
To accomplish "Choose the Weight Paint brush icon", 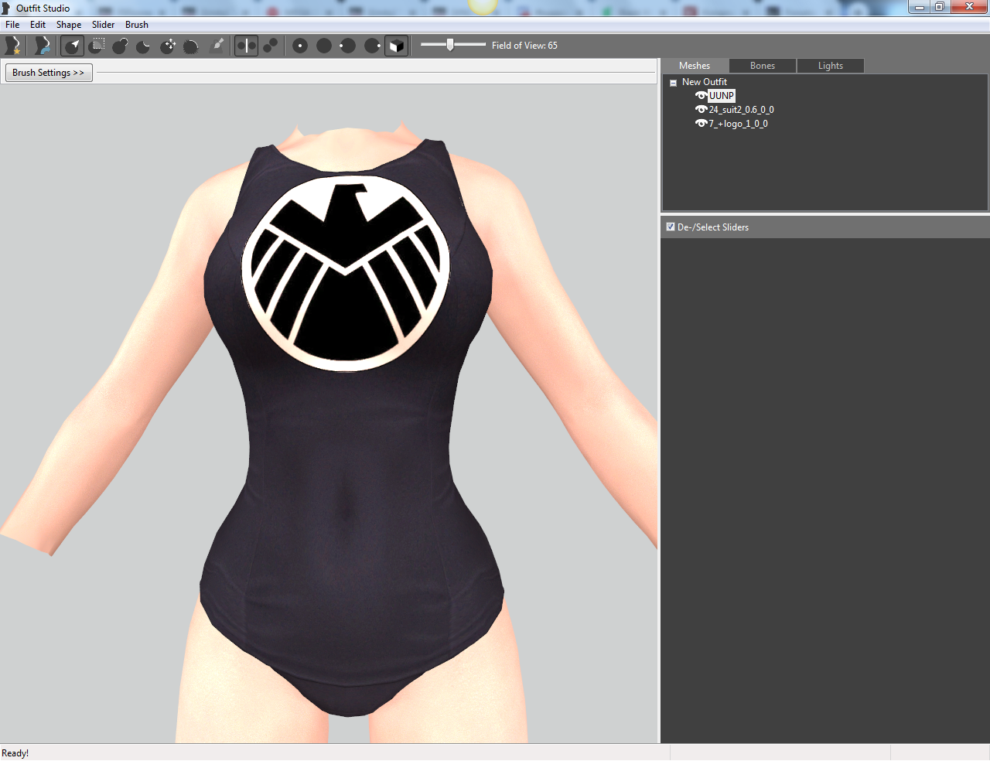I will 218,46.
